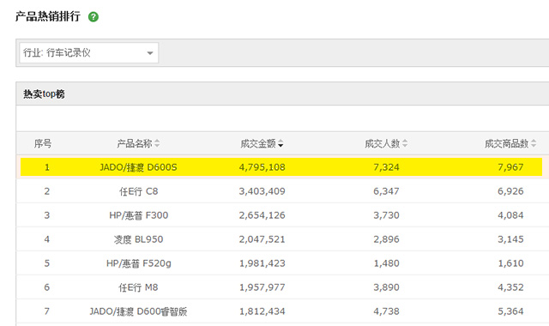Sort by 成交金额 column arrow icon
This screenshot has width=549, height=326.
tap(281, 143)
